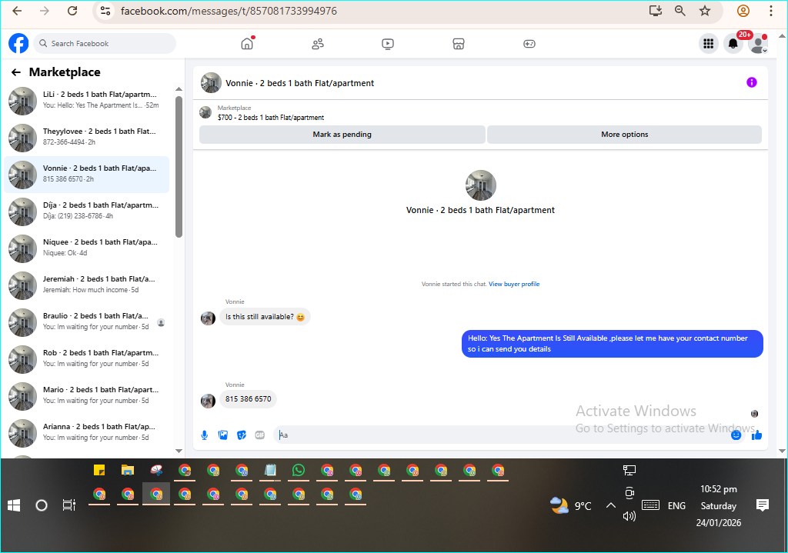Choose a sticker icon
This screenshot has width=788, height=553.
pyautogui.click(x=242, y=435)
